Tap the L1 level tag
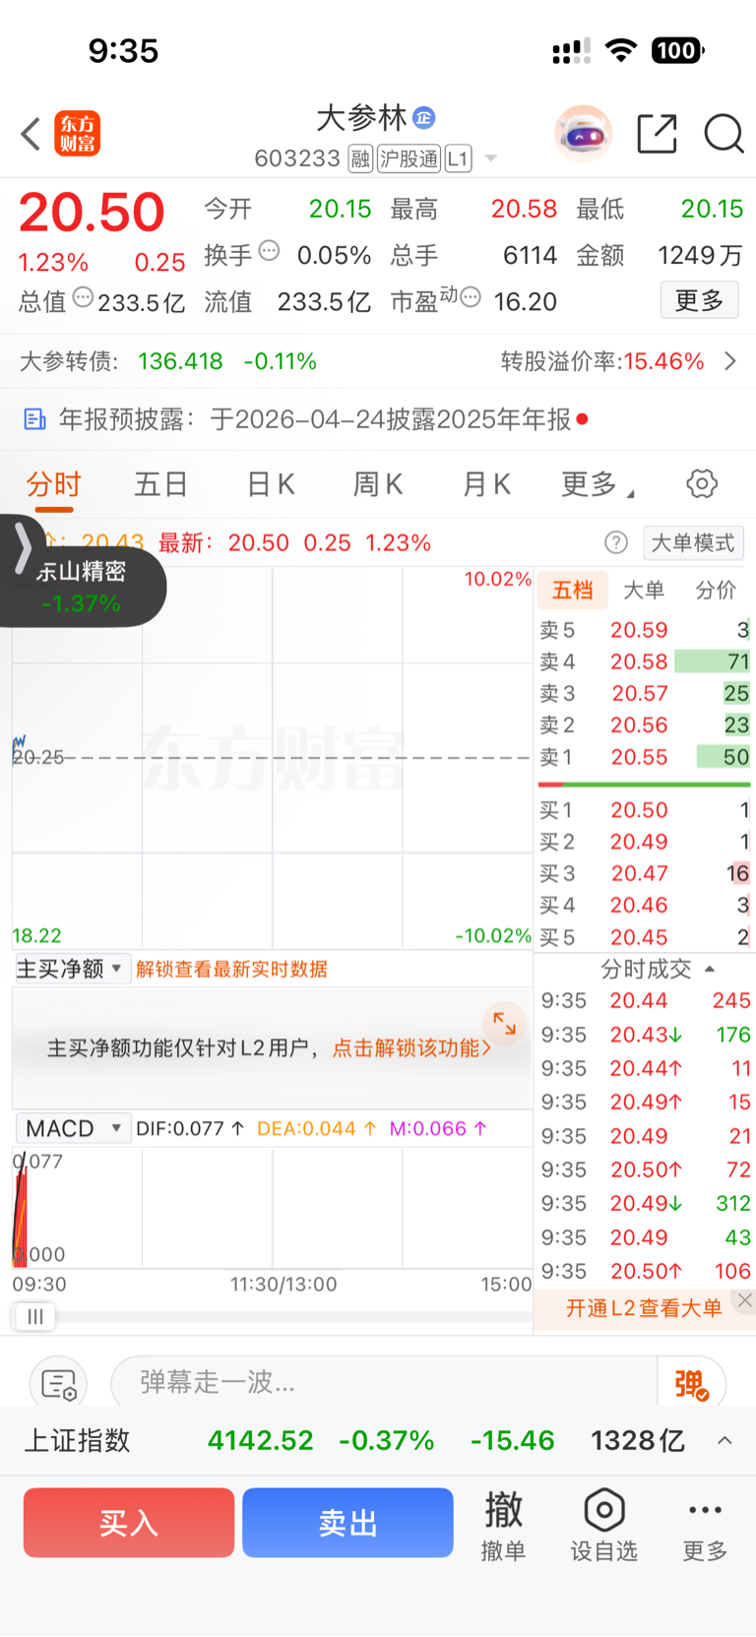 pyautogui.click(x=458, y=158)
